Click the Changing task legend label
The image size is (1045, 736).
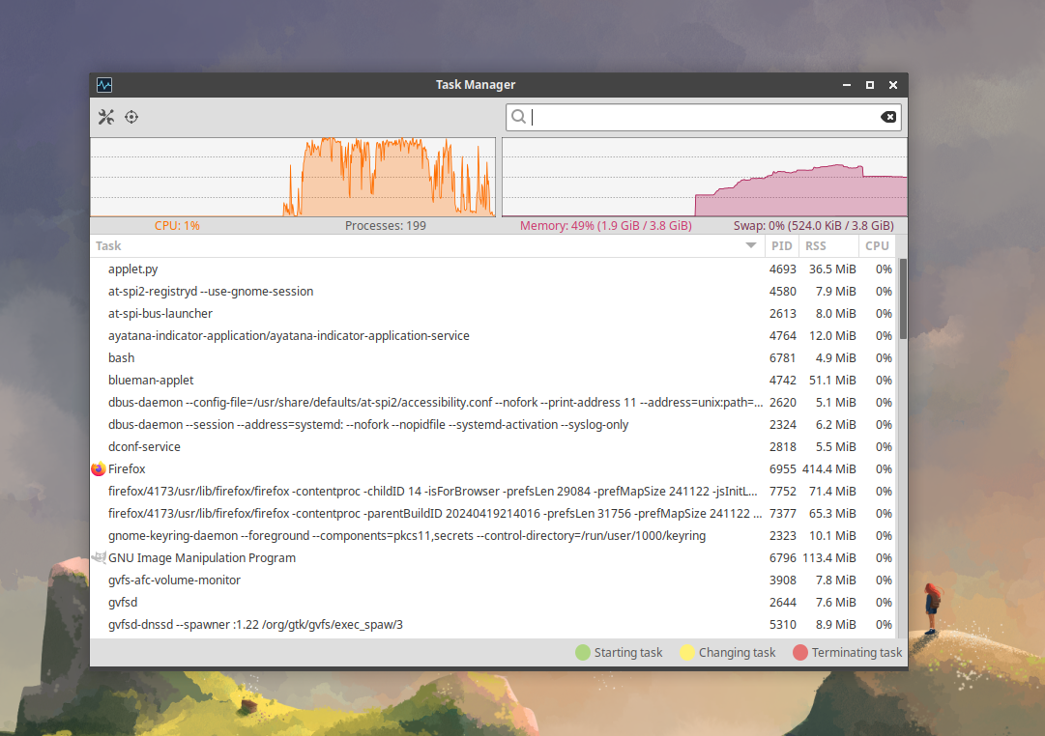(x=737, y=653)
